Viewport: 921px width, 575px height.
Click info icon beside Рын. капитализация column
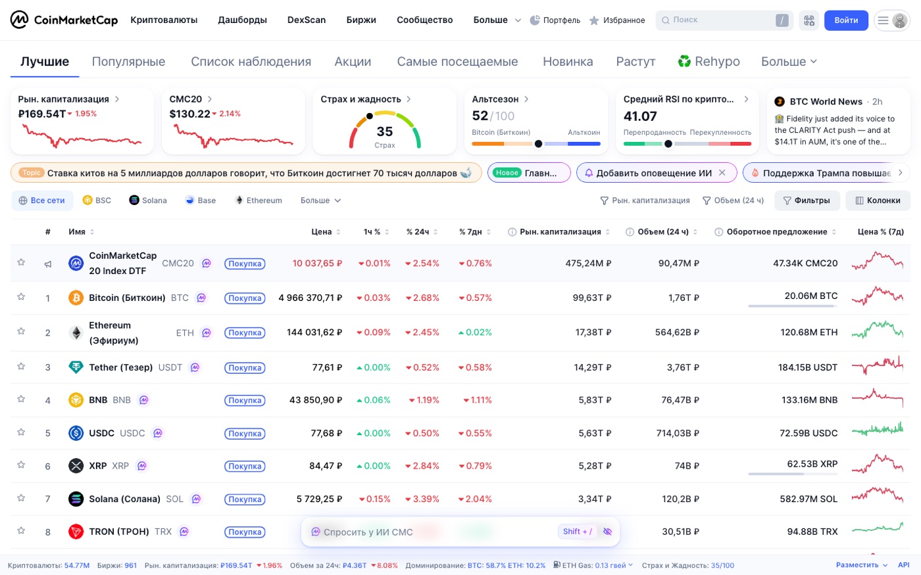(512, 232)
